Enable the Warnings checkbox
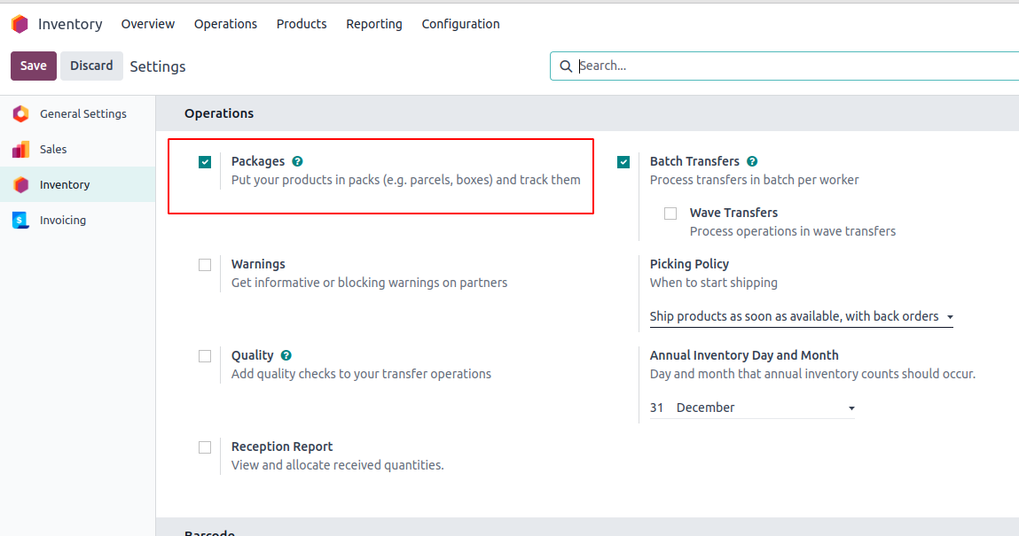 coord(205,265)
